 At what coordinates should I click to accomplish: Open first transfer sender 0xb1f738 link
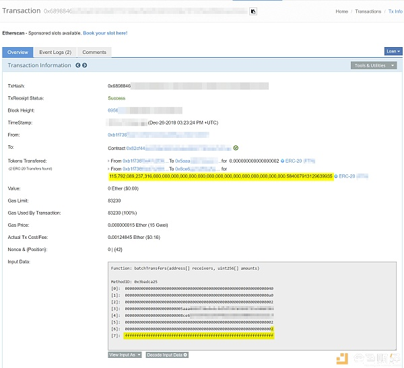click(132, 161)
